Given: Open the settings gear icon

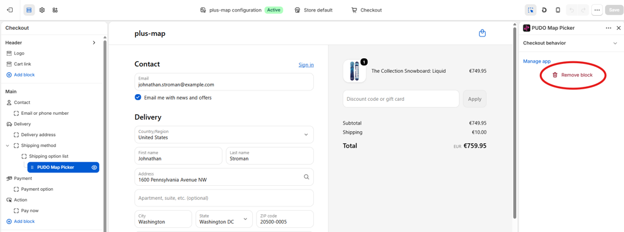Looking at the screenshot, I should coord(42,10).
